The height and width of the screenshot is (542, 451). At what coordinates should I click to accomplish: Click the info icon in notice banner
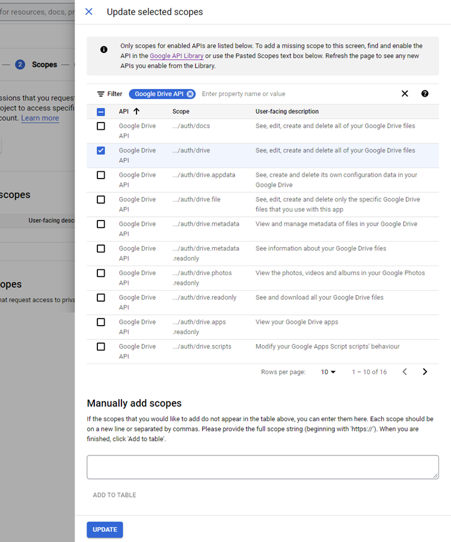pyautogui.click(x=104, y=50)
